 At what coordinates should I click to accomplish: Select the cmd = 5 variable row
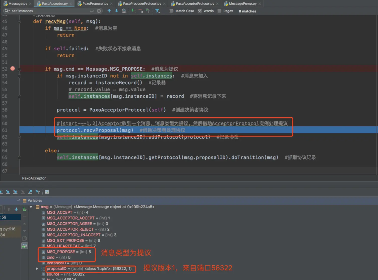click(56, 257)
